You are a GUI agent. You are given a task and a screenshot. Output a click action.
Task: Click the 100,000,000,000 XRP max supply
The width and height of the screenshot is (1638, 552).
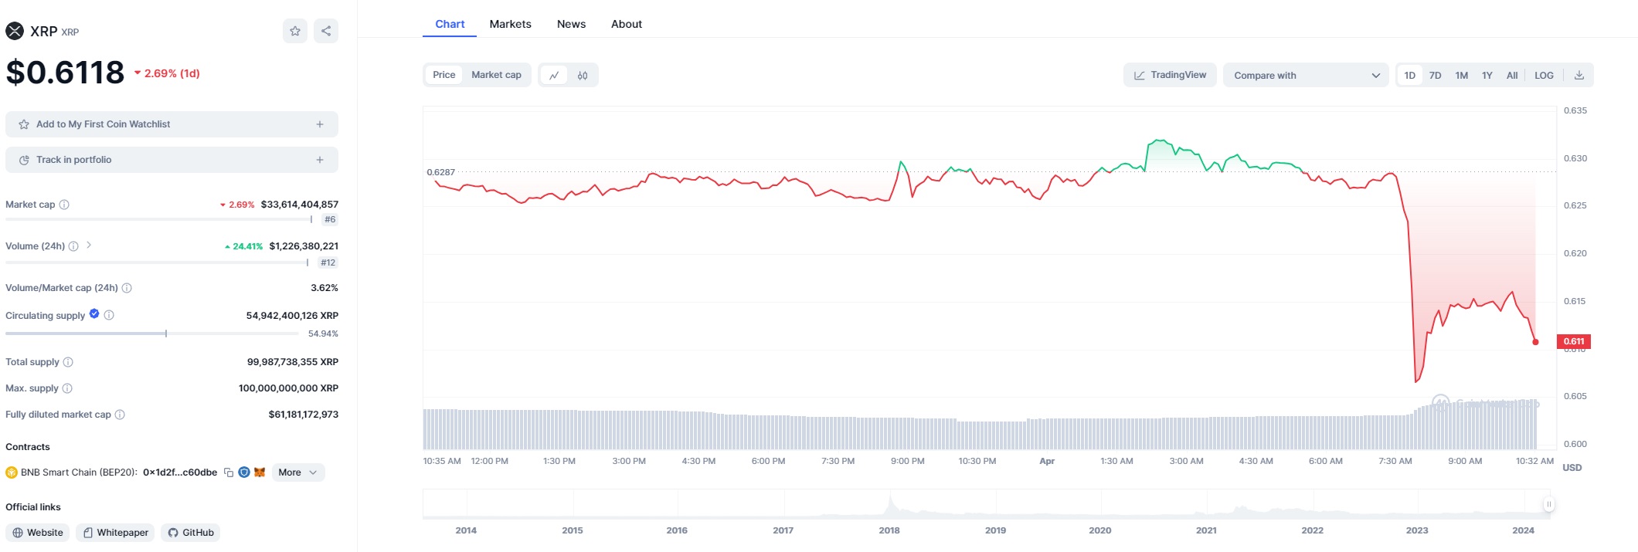coord(288,388)
